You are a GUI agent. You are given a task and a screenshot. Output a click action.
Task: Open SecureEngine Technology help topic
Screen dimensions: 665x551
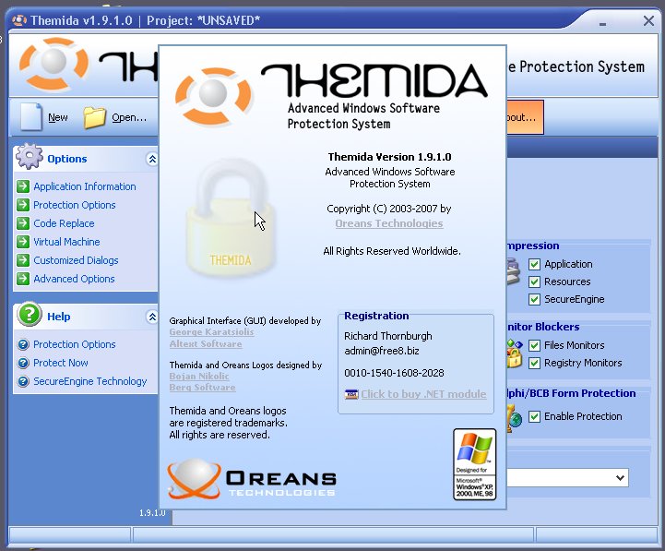coord(90,381)
